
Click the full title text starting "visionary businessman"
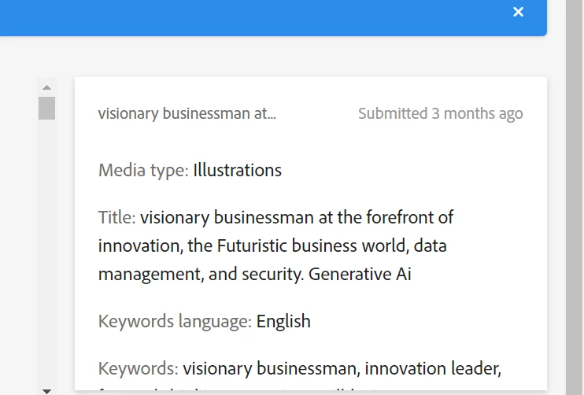296,217
